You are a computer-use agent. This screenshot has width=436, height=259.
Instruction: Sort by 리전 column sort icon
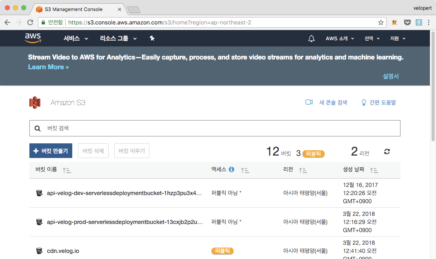[303, 170]
